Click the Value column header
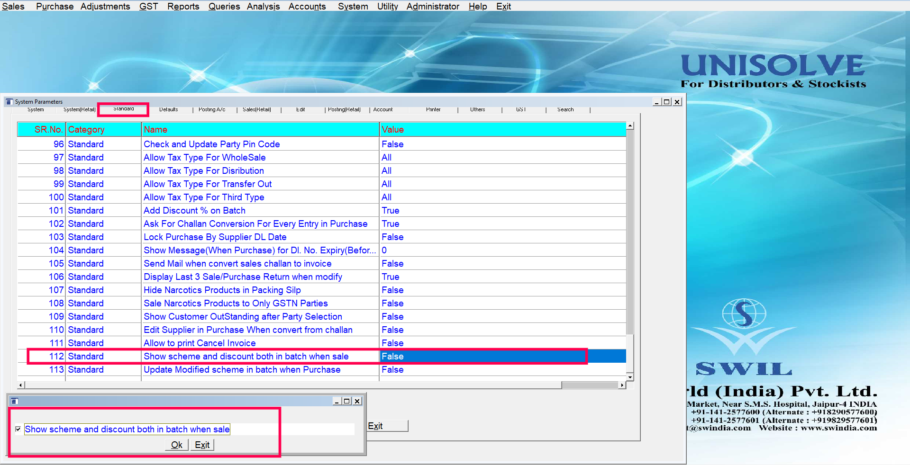This screenshot has width=910, height=465. coord(503,129)
